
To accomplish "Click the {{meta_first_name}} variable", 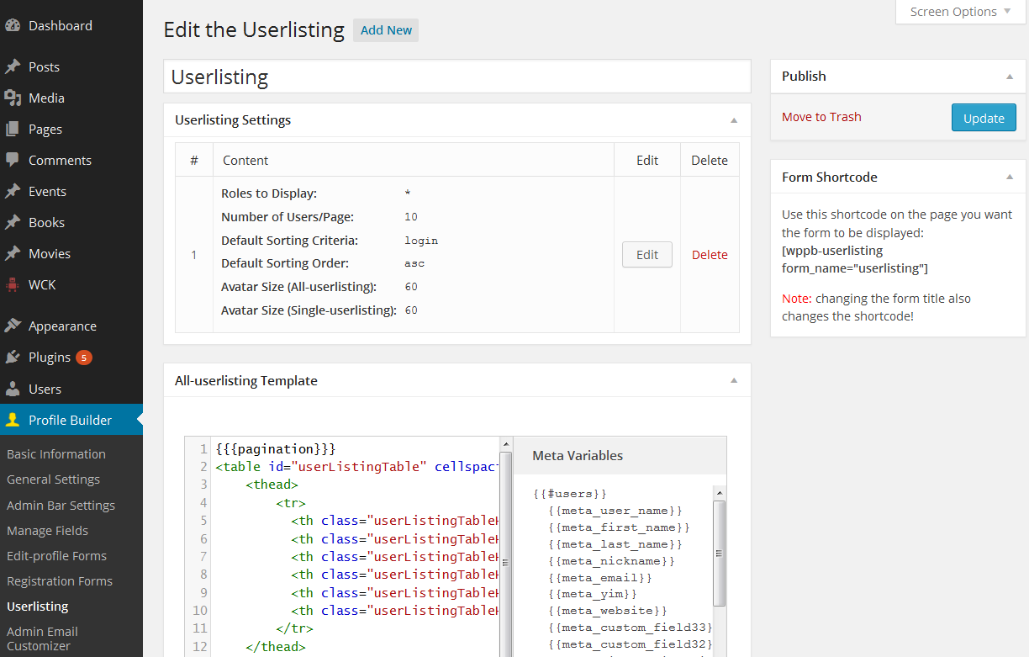I will tap(619, 527).
